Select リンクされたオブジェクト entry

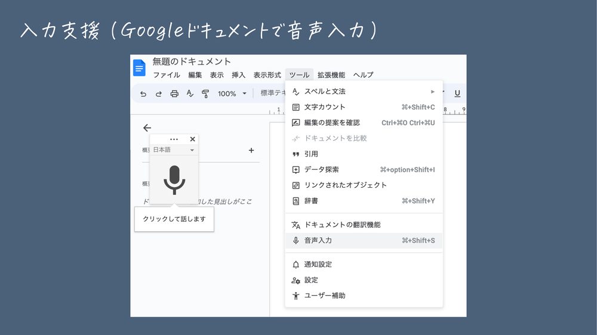[x=364, y=185]
